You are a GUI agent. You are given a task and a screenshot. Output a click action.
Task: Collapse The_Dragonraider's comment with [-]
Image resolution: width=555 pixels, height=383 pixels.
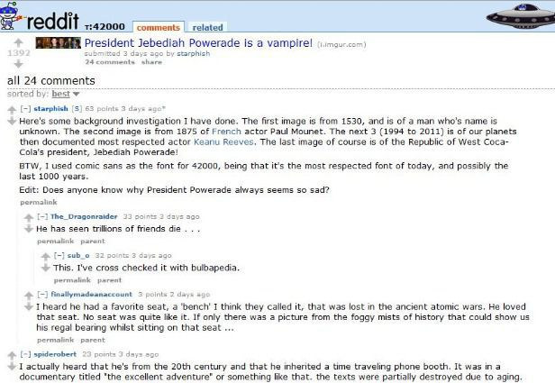(42, 216)
